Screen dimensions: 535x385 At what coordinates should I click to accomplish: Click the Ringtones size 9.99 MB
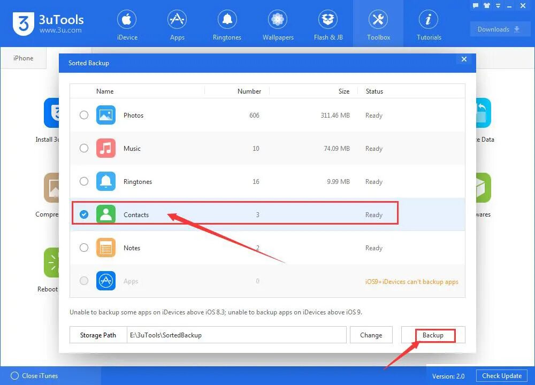pos(338,181)
